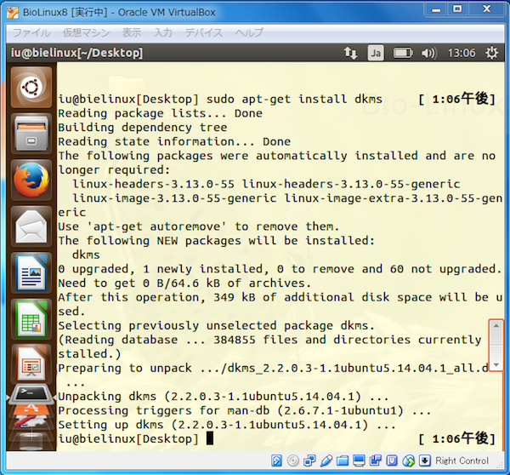Minimize the BioLinux8 VirtualBox window
The width and height of the screenshot is (510, 475).
point(436,9)
